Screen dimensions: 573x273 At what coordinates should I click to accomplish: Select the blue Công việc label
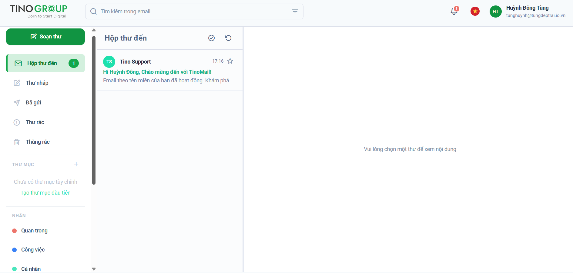coord(33,250)
